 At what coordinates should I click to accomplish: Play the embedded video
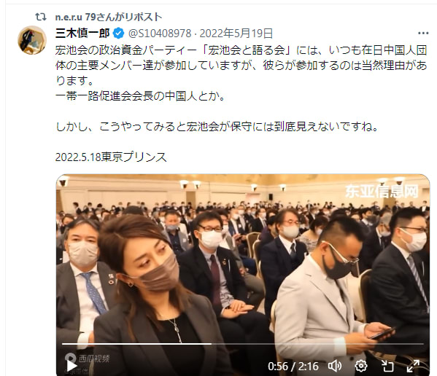[x=71, y=365]
